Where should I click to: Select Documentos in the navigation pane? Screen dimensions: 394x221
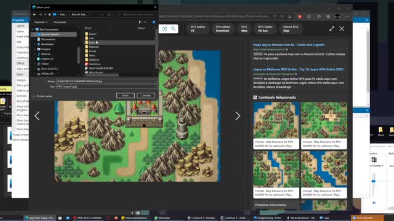click(48, 39)
